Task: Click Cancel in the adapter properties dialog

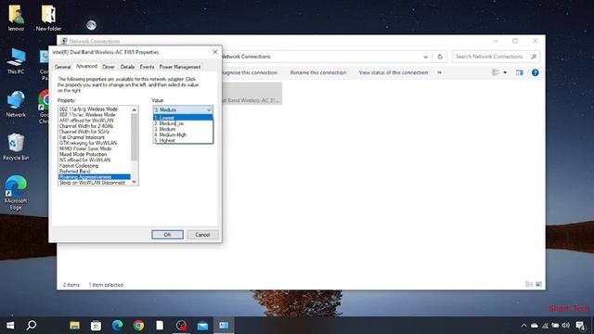Action: [202, 235]
